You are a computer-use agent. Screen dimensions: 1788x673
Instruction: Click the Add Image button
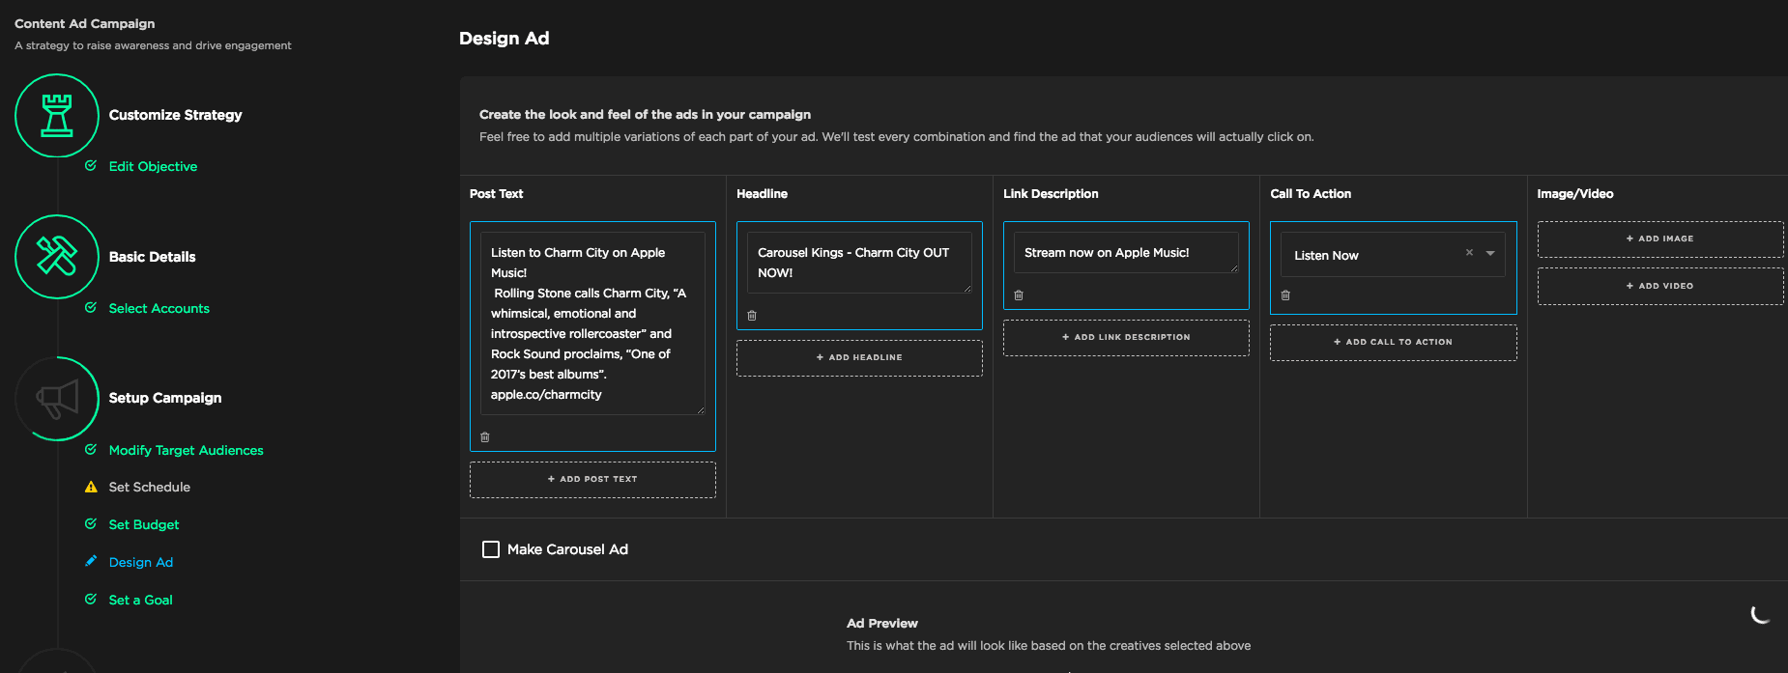coord(1660,239)
